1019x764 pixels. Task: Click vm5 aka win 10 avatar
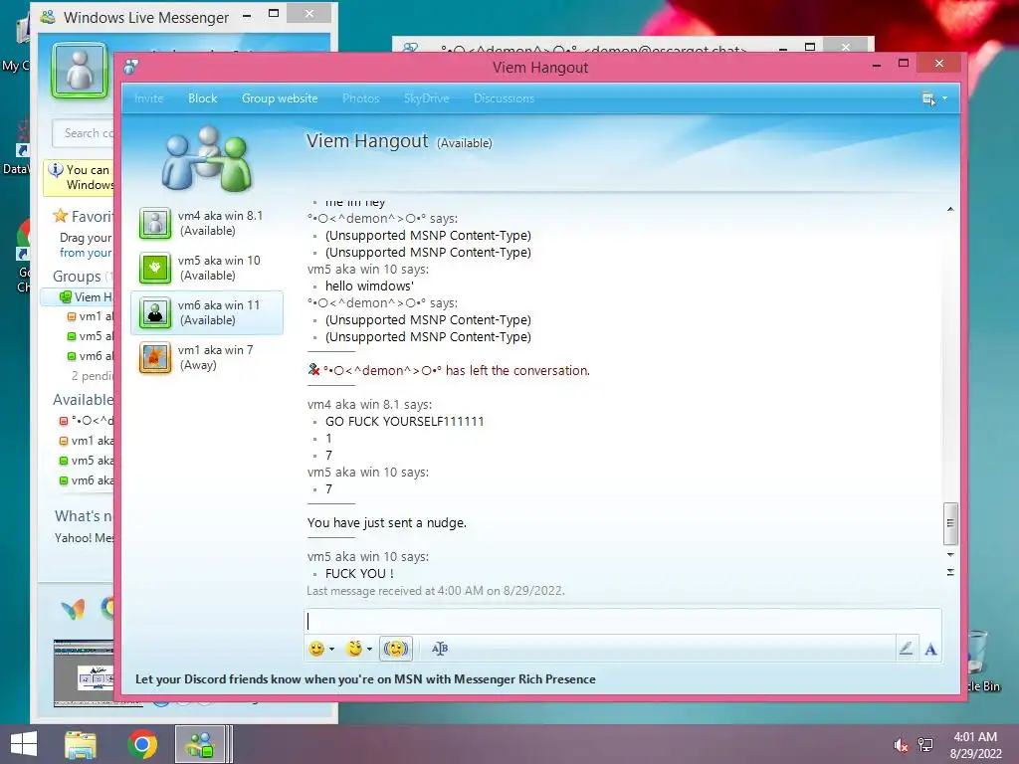tap(155, 269)
